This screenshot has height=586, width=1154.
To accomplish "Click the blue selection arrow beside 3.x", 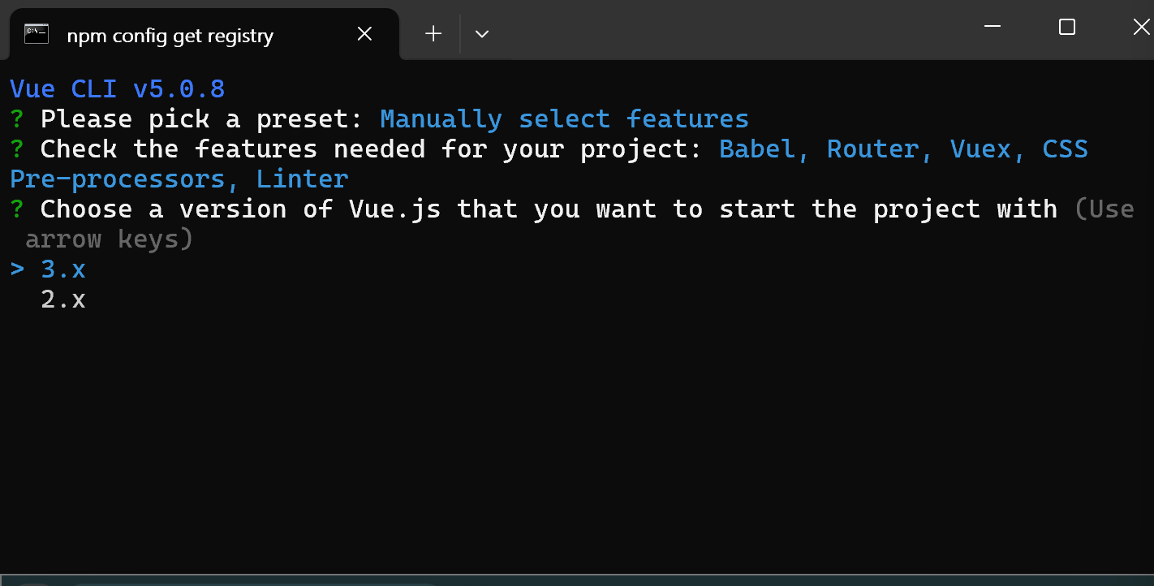I will point(17,269).
